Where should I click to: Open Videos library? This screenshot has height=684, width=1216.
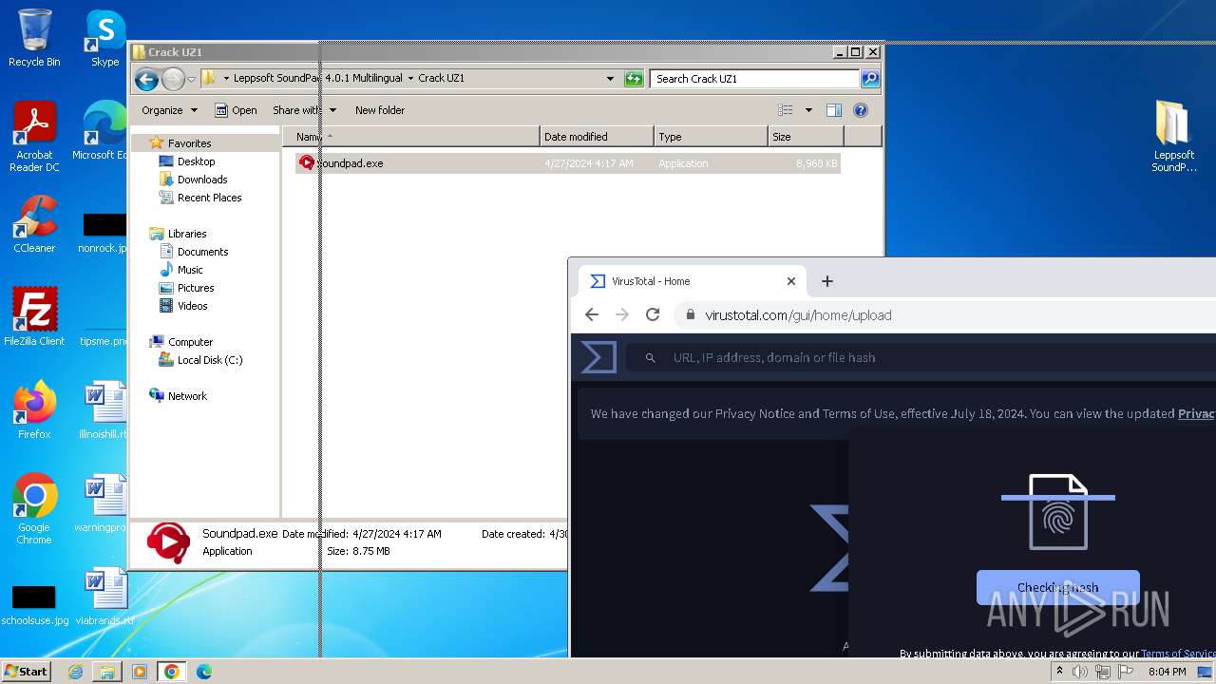tap(192, 306)
